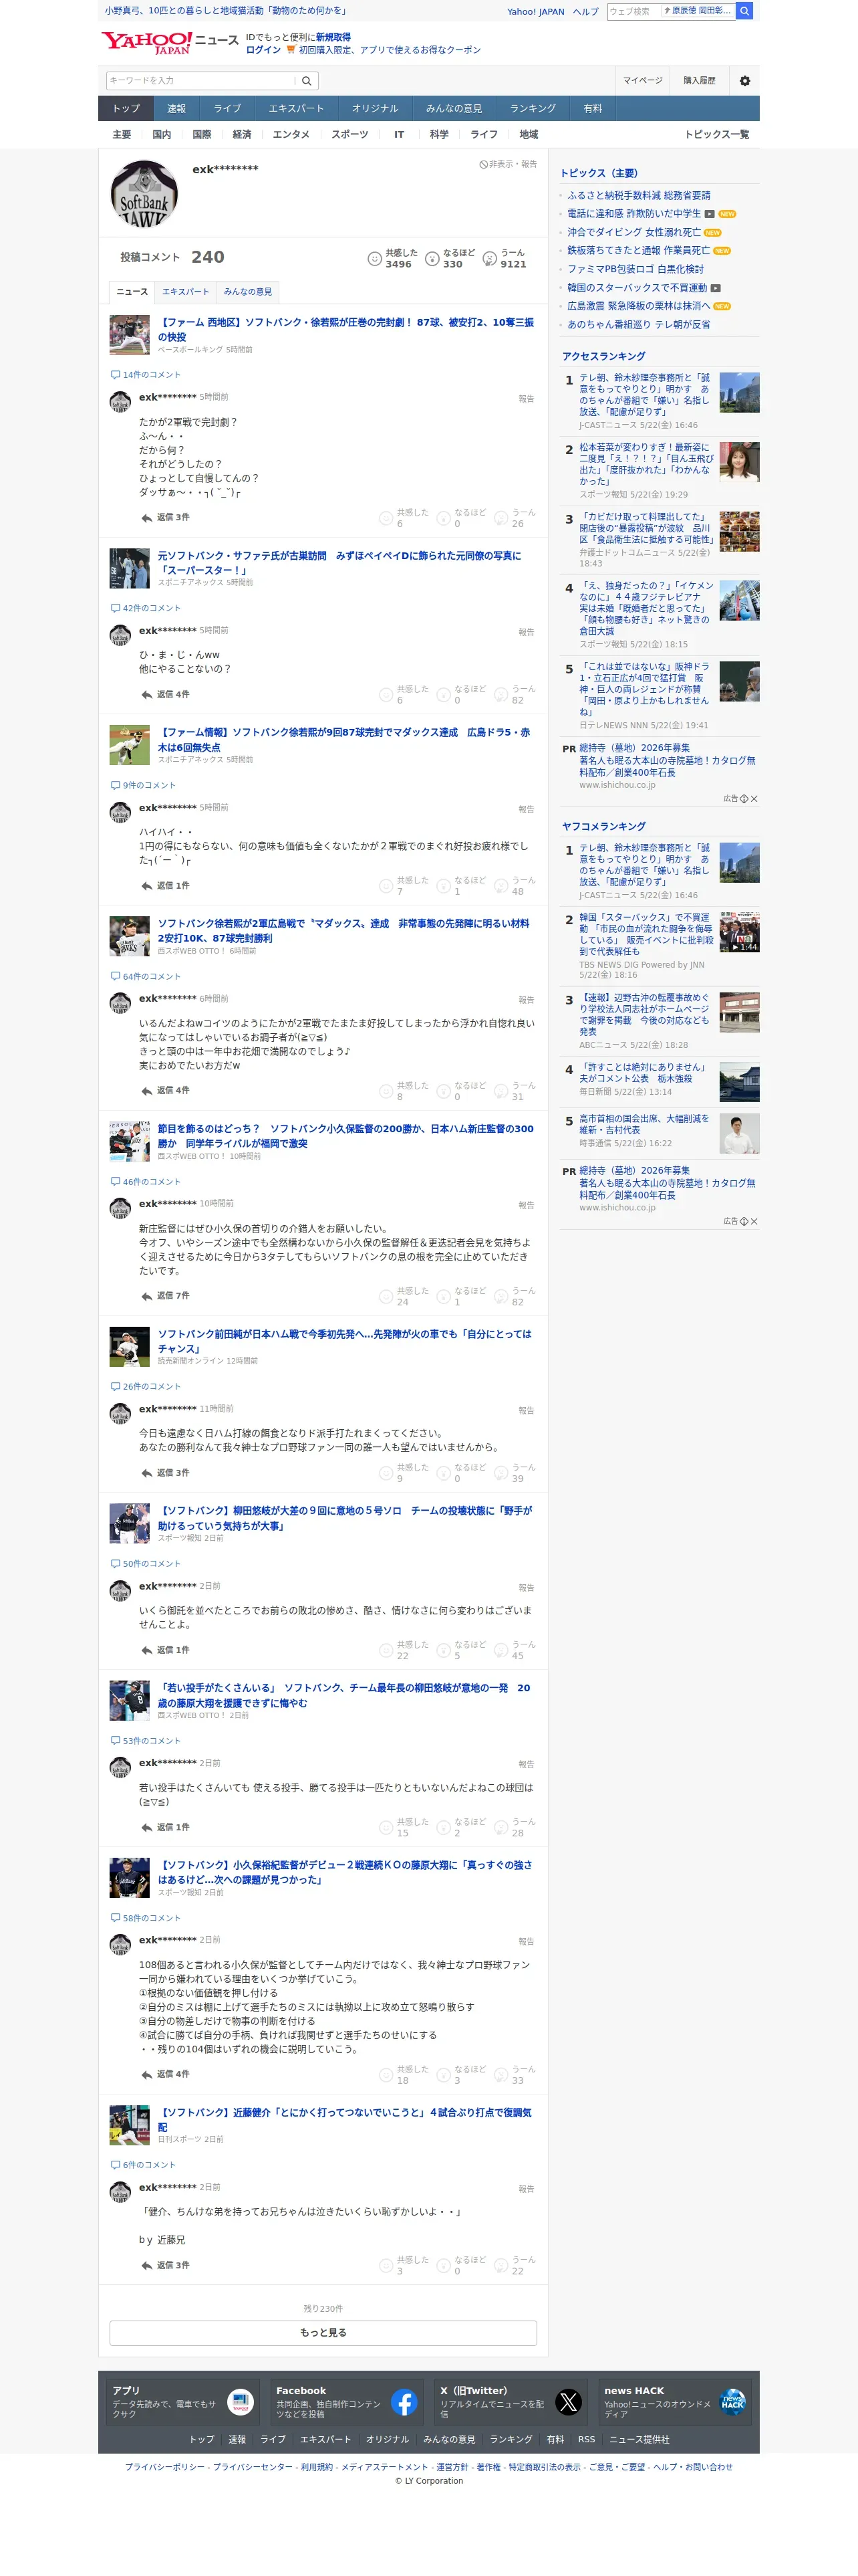Open 購入履歴 in the header
858x2576 pixels.
point(699,81)
